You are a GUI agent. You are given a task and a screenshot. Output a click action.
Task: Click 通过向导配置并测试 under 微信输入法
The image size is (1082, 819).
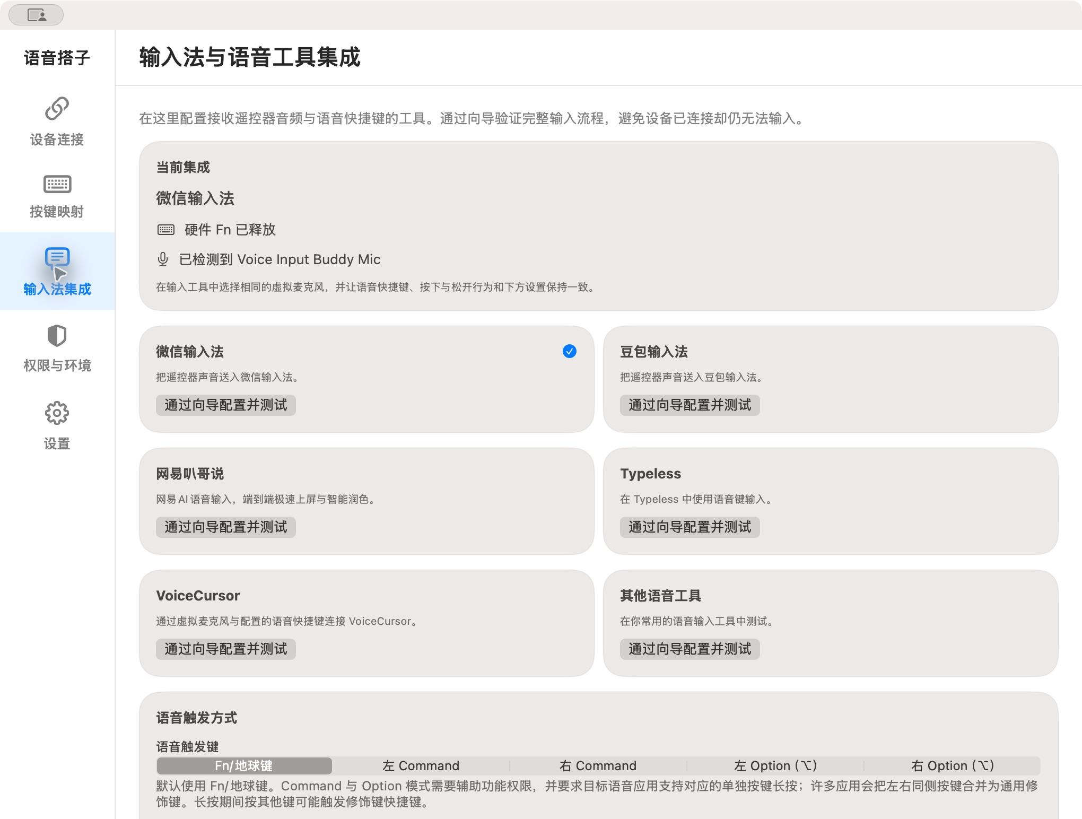(x=226, y=405)
